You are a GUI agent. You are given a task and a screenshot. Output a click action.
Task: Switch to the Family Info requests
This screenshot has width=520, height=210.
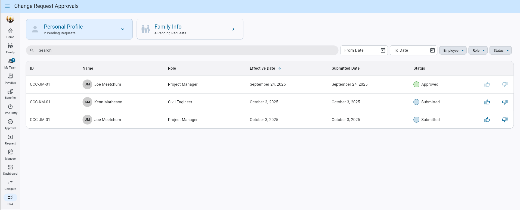190,29
